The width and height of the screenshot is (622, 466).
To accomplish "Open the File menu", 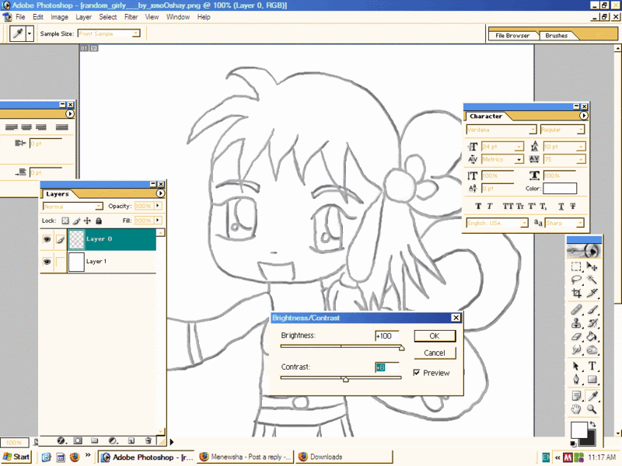I will 20,17.
